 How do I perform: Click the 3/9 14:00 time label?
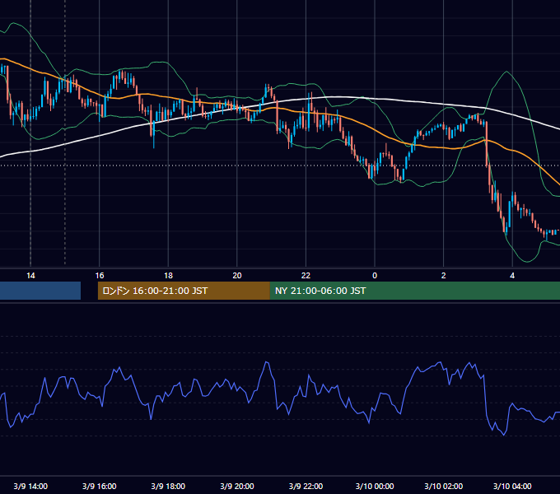pos(30,486)
